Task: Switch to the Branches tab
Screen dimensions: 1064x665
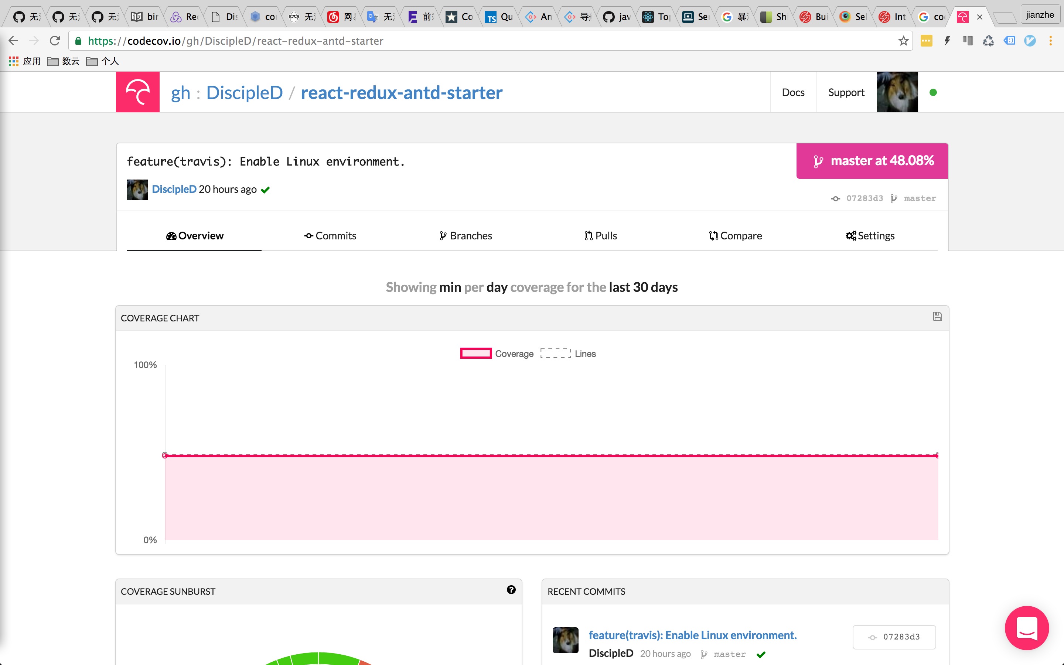Action: (x=465, y=236)
